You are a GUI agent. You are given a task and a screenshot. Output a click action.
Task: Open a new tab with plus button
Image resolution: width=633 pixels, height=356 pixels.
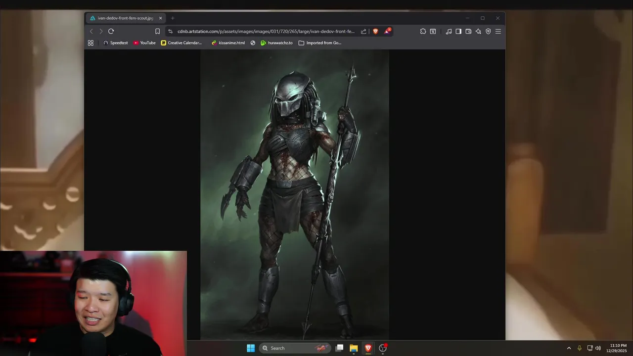[173, 18]
